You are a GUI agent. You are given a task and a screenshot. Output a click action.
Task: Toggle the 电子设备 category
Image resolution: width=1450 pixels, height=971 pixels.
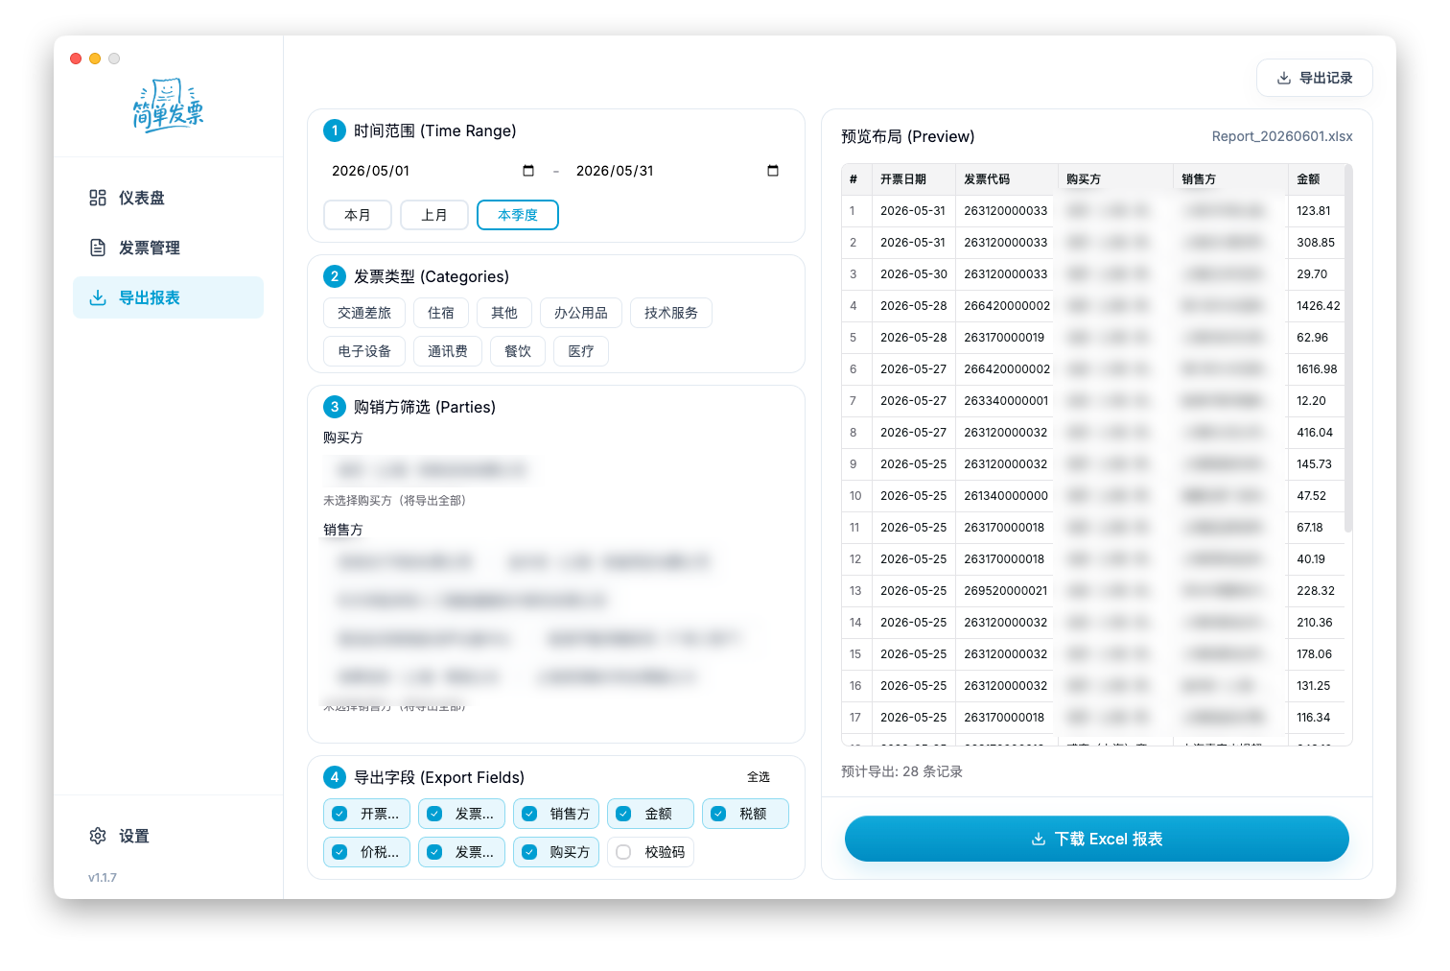pyautogui.click(x=364, y=351)
